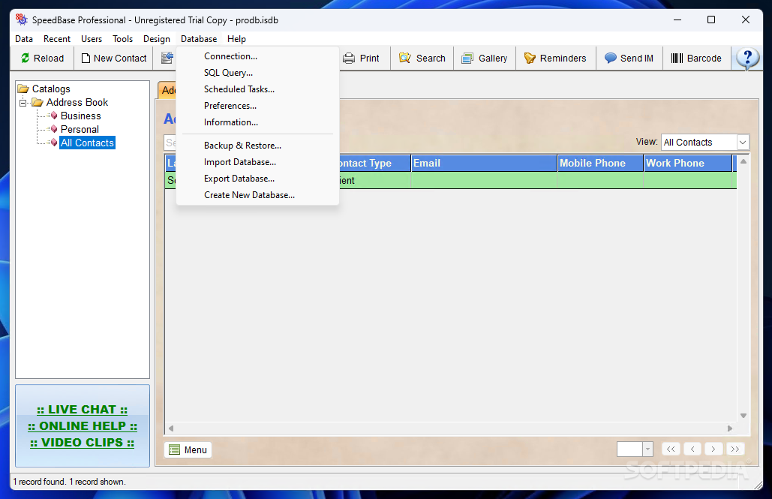Select the Business tree item

pos(81,116)
